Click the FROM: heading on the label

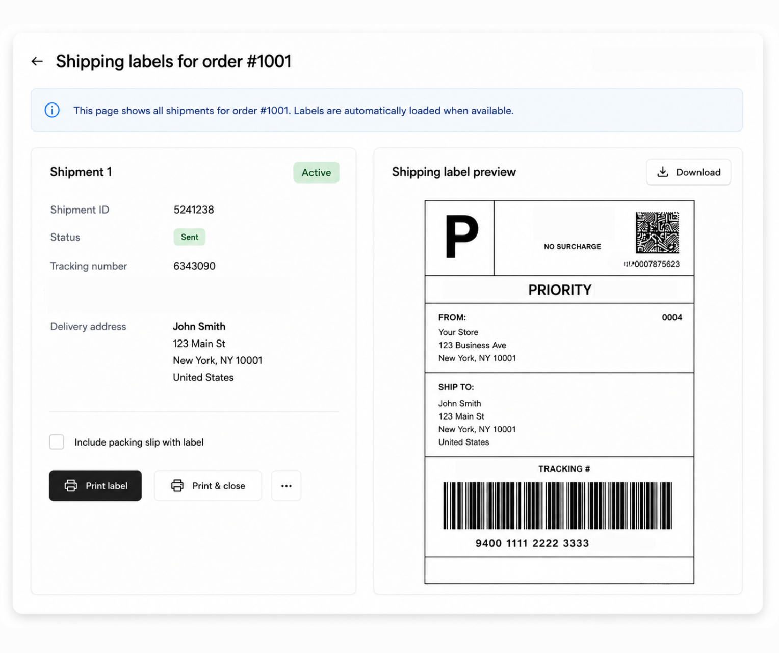(x=452, y=317)
